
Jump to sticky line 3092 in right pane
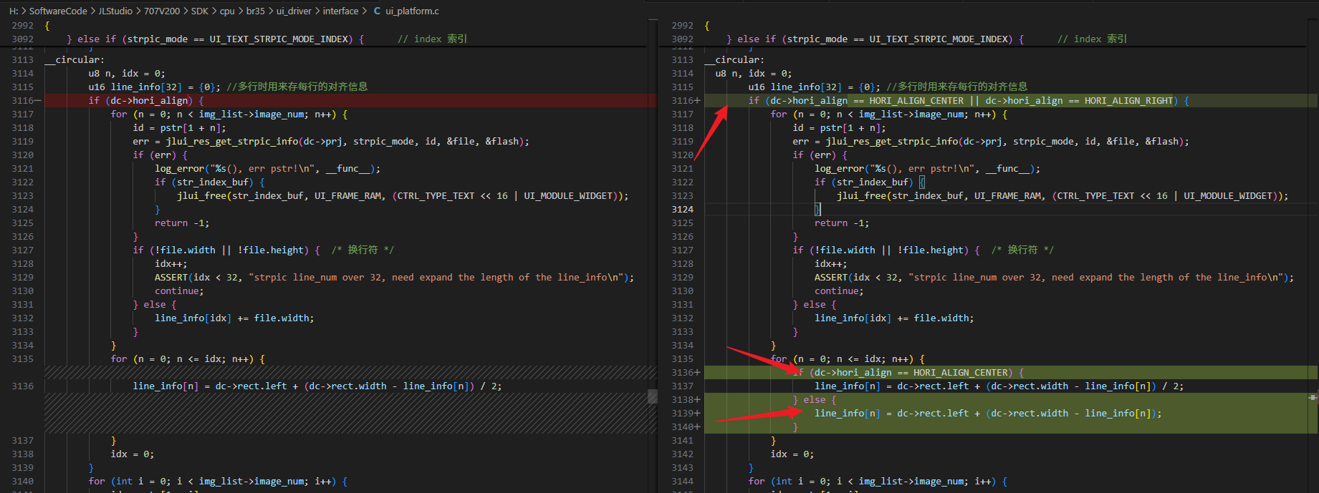682,39
